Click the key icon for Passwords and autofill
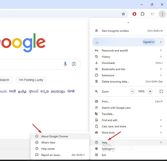 pos(96,50)
